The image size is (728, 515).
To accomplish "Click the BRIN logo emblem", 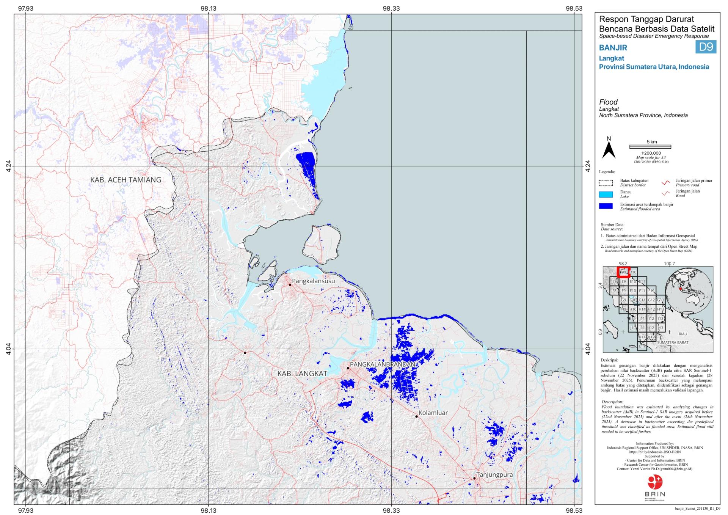I will coord(655,482).
